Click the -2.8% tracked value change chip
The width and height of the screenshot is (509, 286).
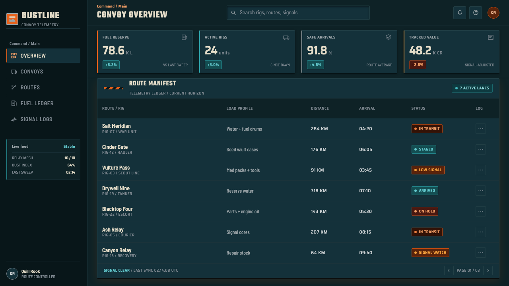(x=418, y=65)
